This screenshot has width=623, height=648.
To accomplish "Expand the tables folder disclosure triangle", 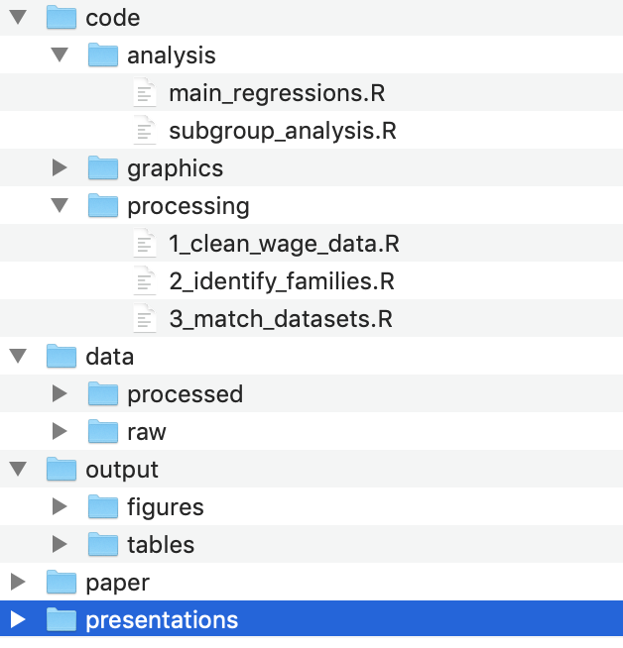I will click(x=60, y=545).
